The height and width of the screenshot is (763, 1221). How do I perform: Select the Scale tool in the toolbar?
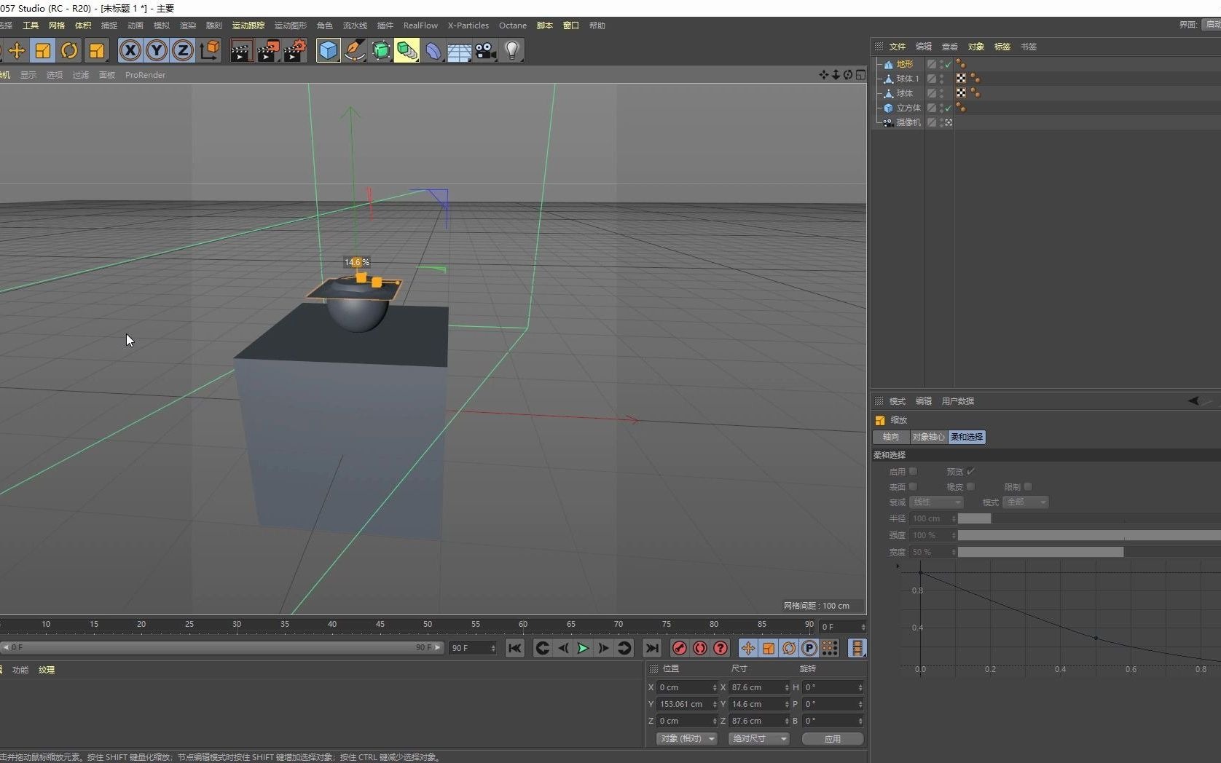(43, 50)
